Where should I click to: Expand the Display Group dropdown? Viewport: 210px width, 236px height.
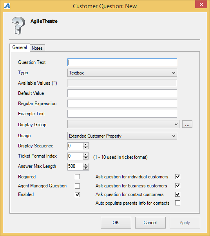coord(123,124)
